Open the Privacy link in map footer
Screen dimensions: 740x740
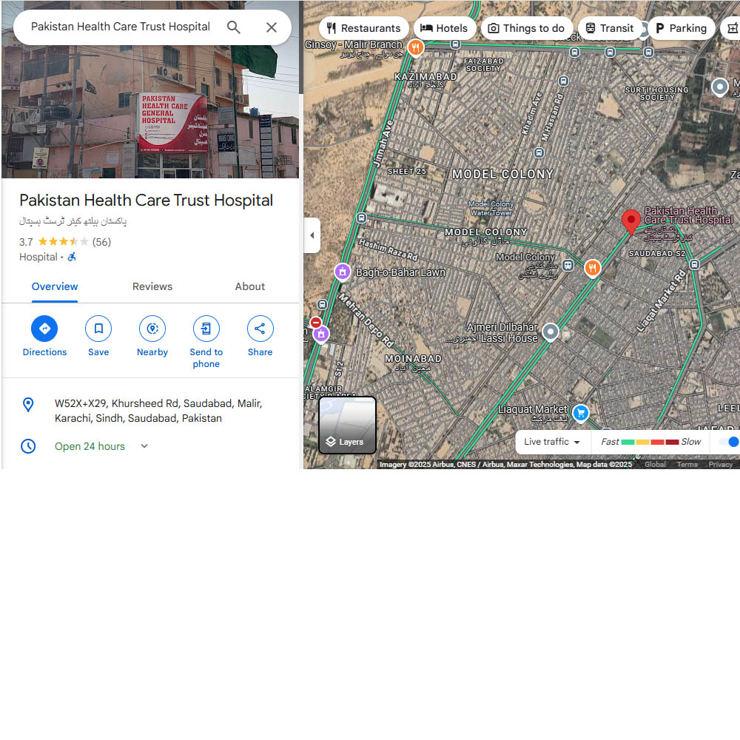(x=721, y=465)
